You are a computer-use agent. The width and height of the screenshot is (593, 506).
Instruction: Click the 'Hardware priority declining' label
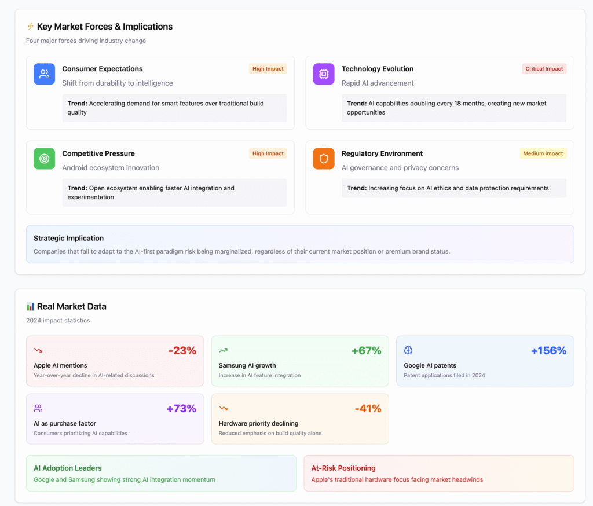coord(259,424)
